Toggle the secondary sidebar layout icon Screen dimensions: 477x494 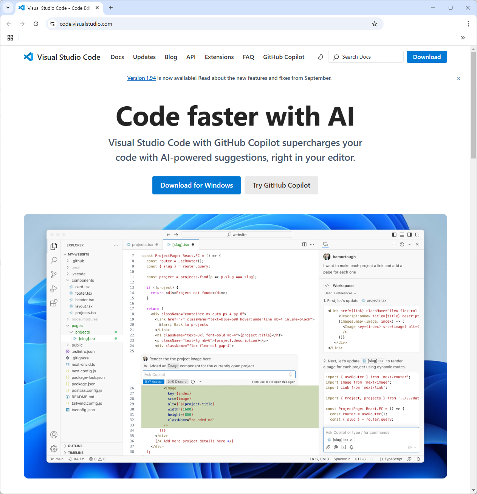click(409, 235)
